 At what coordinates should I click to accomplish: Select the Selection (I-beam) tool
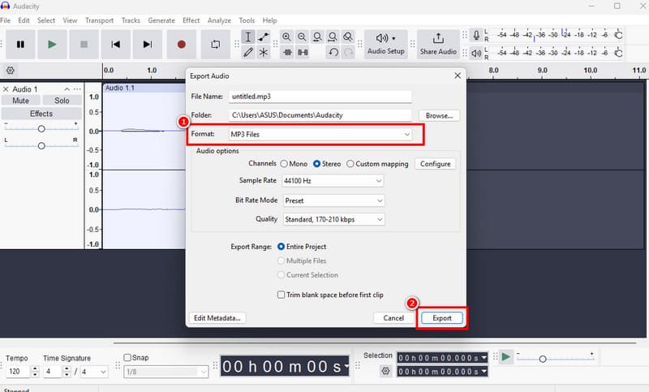coord(248,37)
